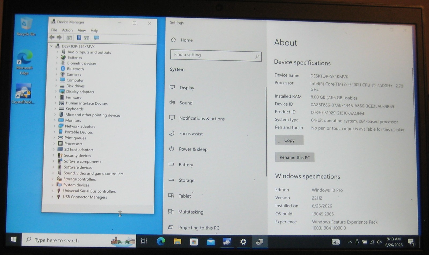Click the battery status icon in tray
This screenshot has width=429, height=255.
(365, 242)
